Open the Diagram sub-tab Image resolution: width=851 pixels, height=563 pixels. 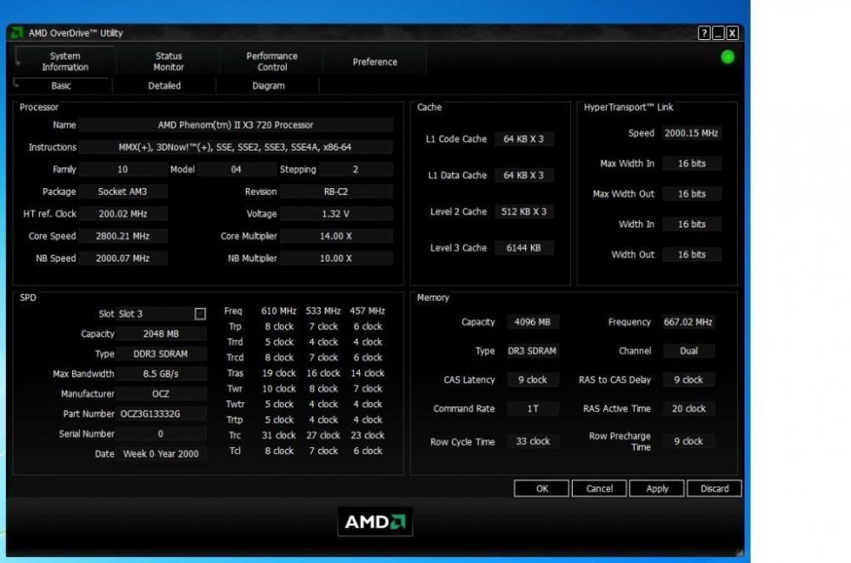(x=268, y=85)
